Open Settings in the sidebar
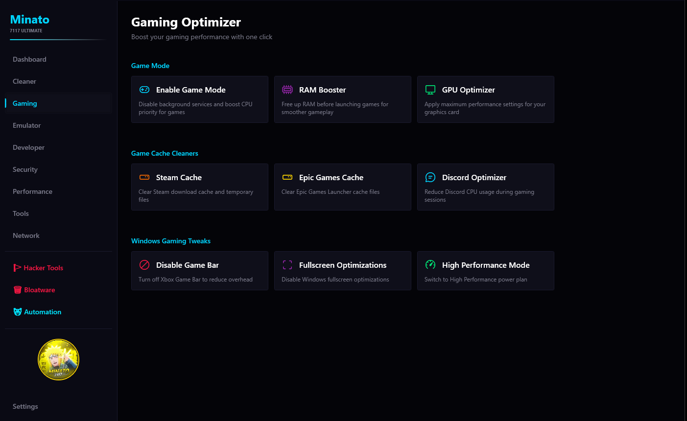The width and height of the screenshot is (687, 421). (x=25, y=406)
